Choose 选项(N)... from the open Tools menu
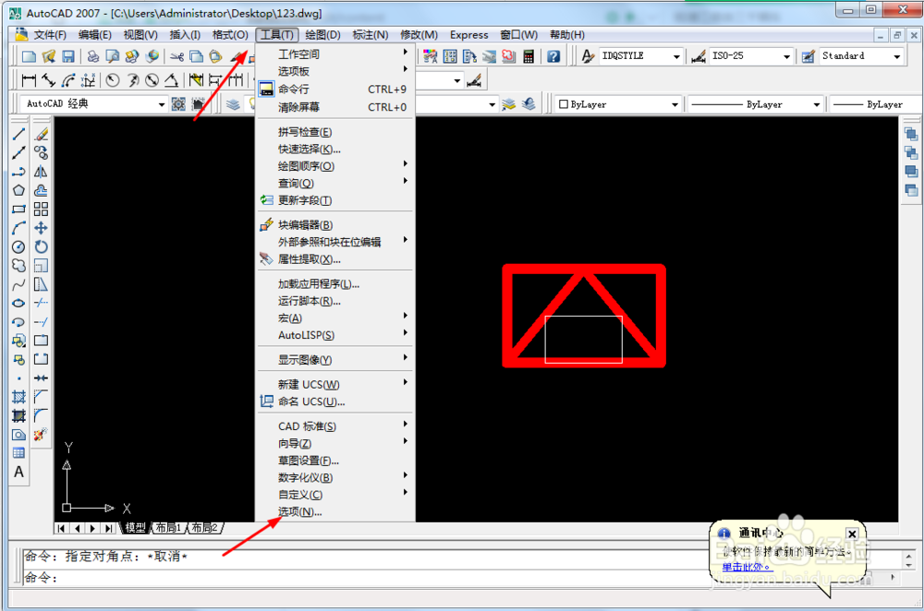Screen dimensions: 924x611 point(300,511)
